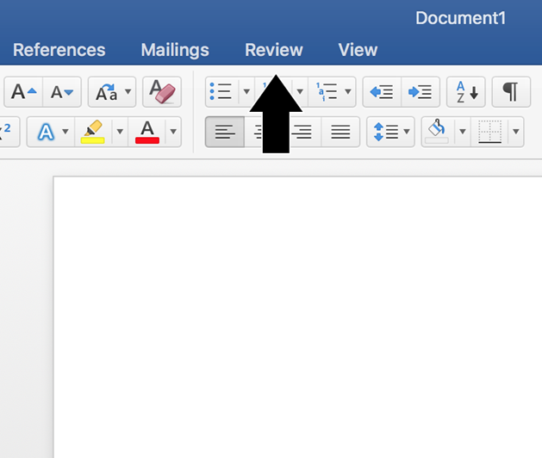542x458 pixels.
Task: Toggle superscript formatting
Action: (8, 132)
